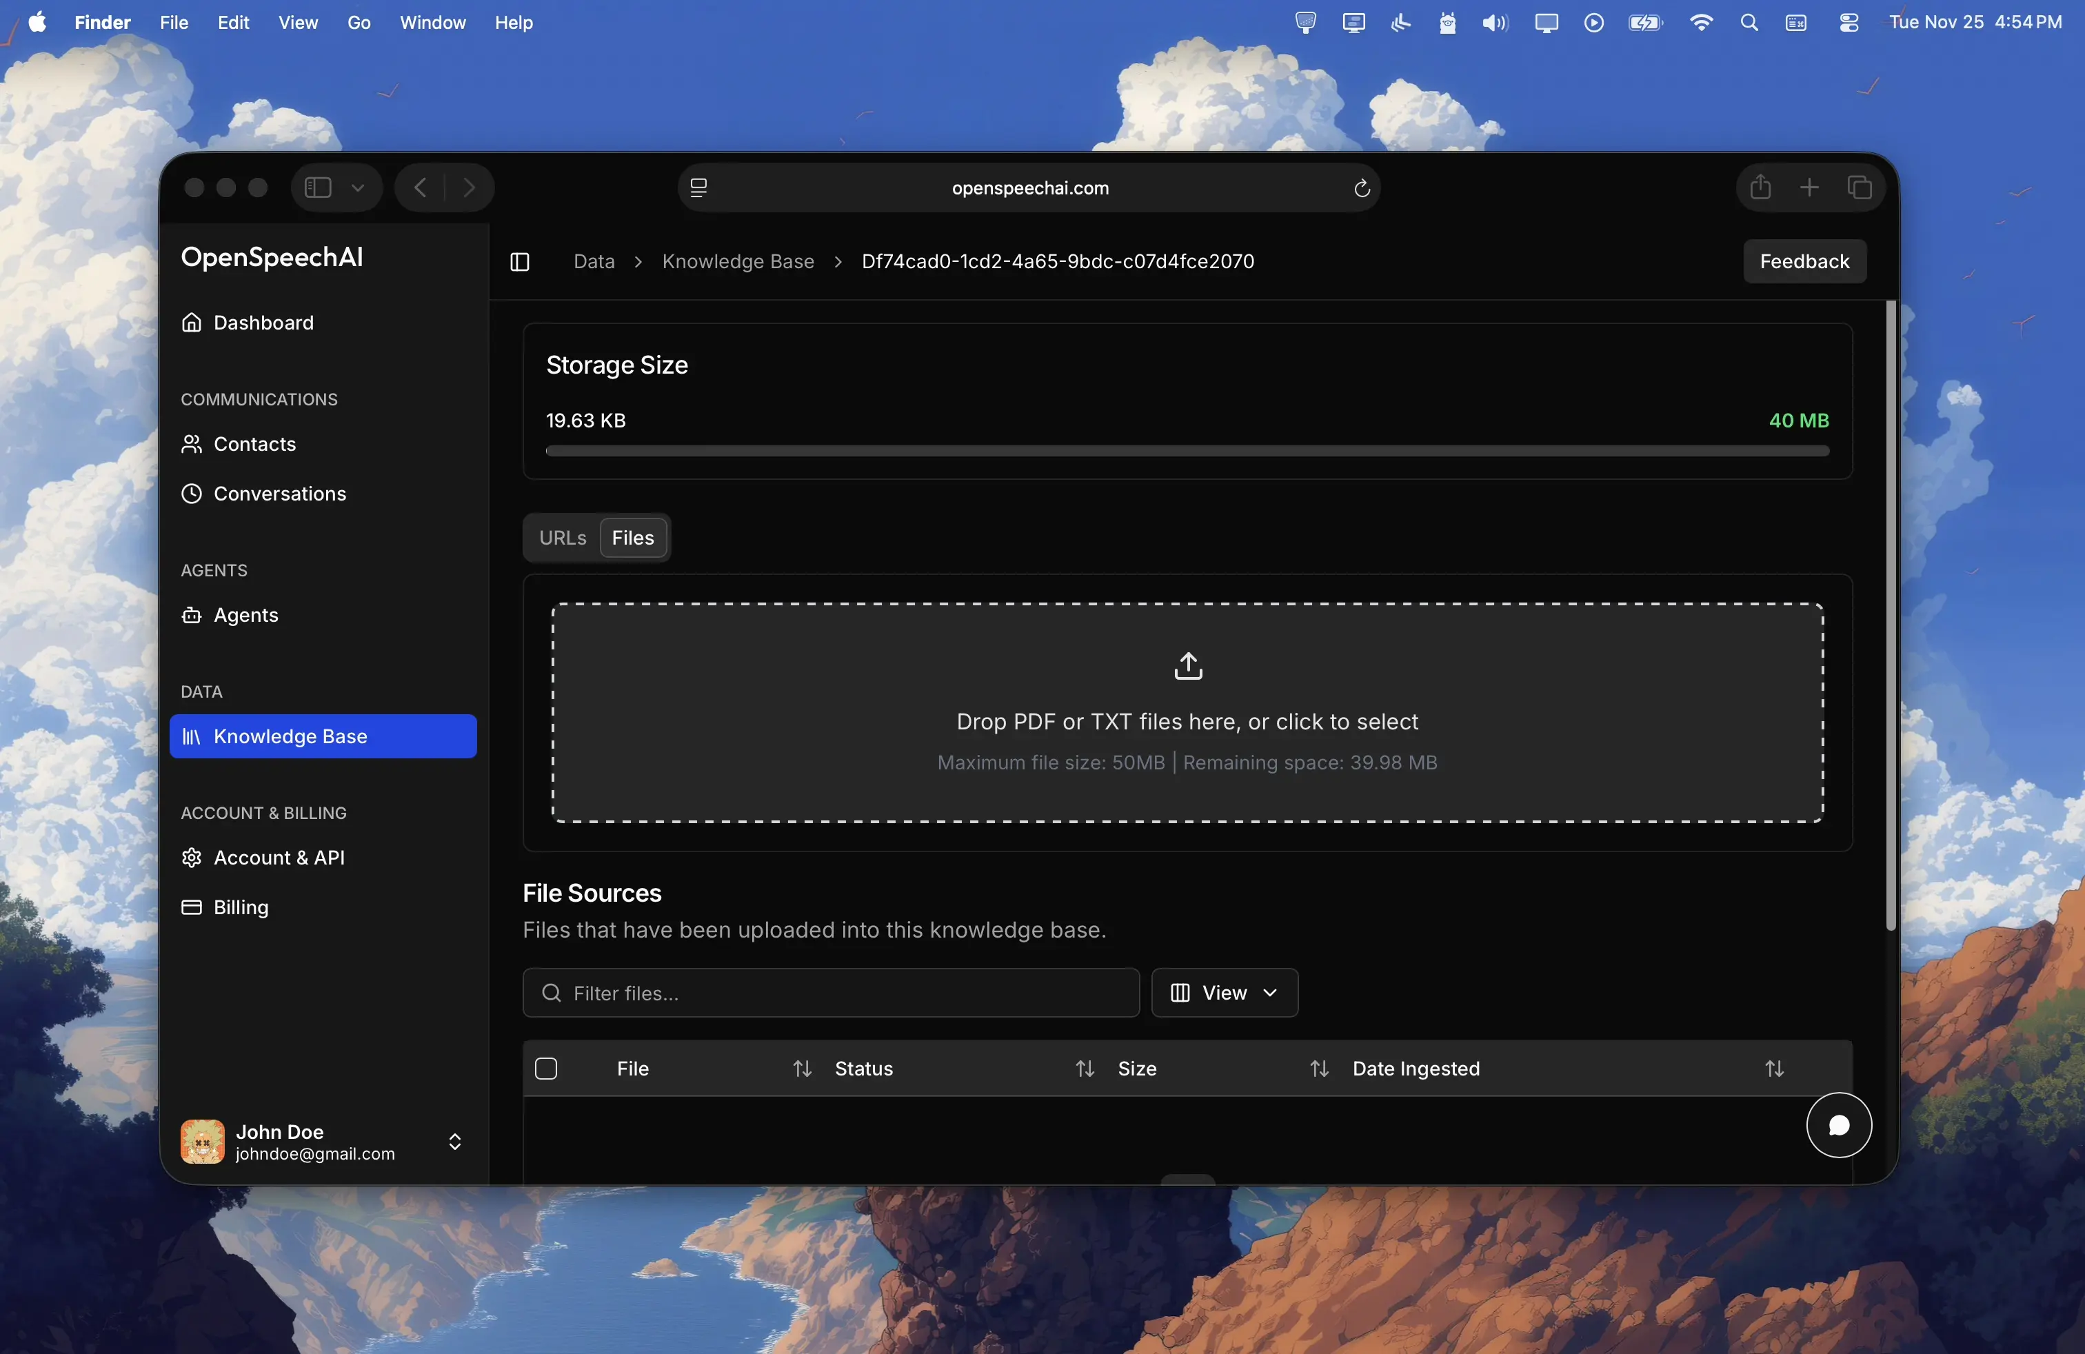
Task: Sort the table by Date Ingested
Action: click(x=1774, y=1069)
